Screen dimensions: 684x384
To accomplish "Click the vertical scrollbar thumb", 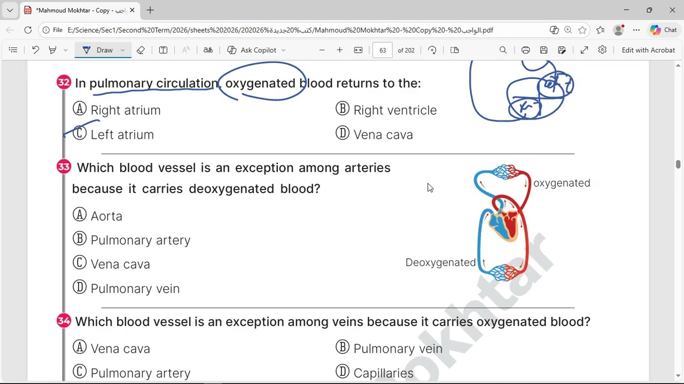I will coord(678,164).
